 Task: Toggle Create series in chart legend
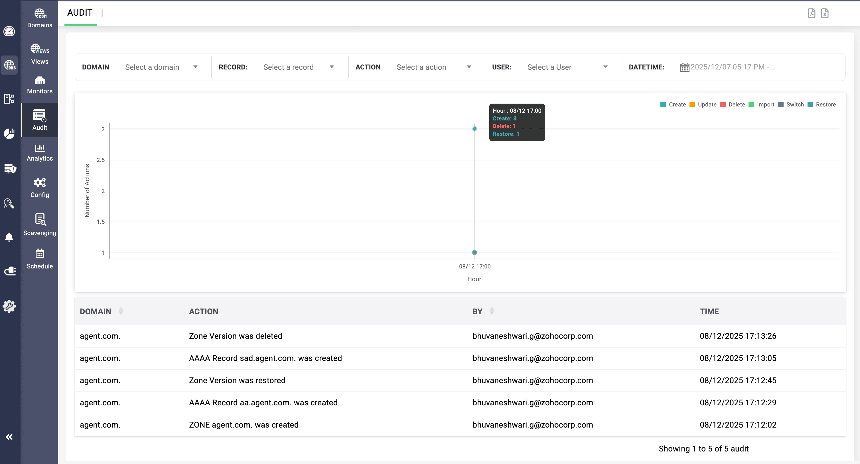[x=677, y=104]
